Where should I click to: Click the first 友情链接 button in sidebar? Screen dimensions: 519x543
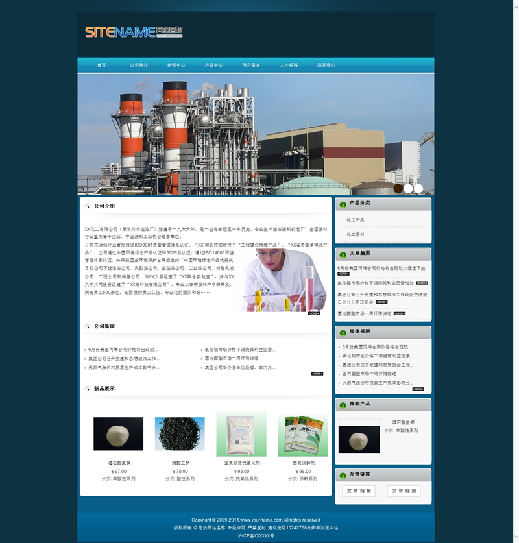(359, 491)
